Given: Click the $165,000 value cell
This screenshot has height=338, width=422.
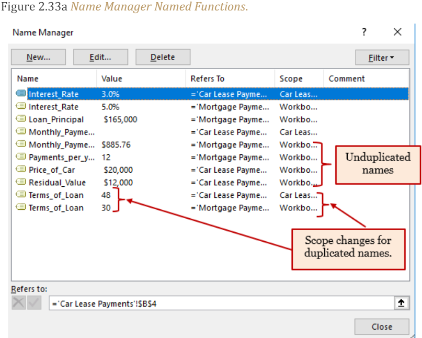Looking at the screenshot, I should tap(121, 119).
